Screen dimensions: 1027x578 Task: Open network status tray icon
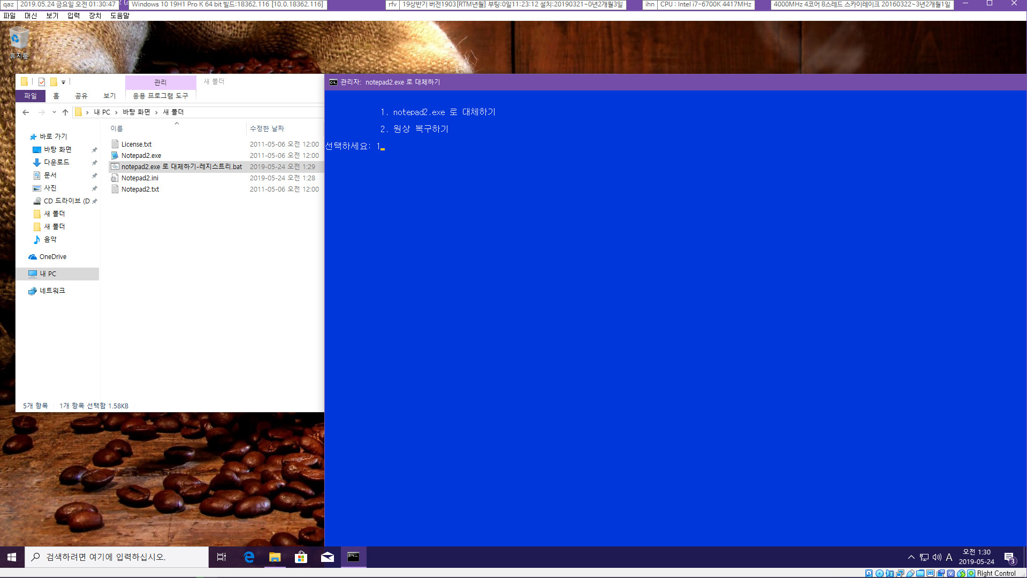(924, 557)
